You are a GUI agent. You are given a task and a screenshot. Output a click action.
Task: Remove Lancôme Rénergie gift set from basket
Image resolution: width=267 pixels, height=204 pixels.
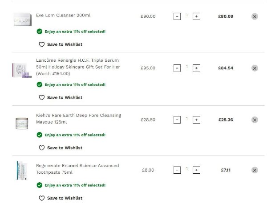(x=255, y=68)
